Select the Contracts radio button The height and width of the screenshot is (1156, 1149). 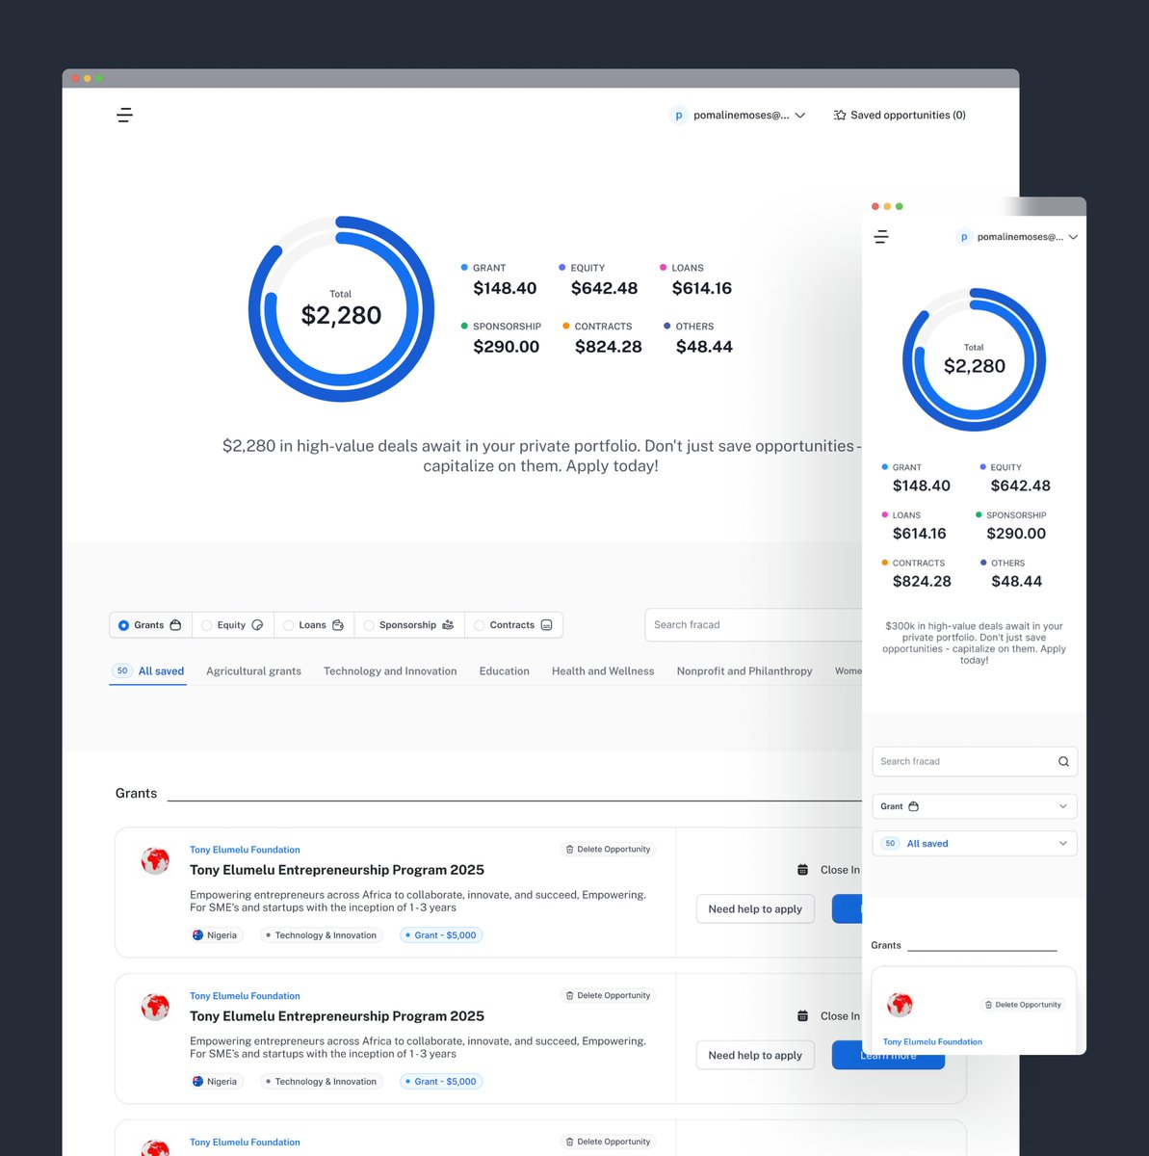click(x=479, y=625)
